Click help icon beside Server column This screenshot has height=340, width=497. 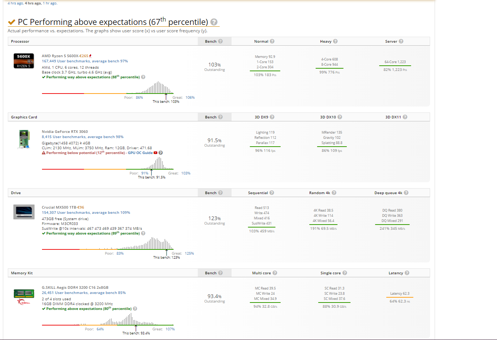pos(401,41)
